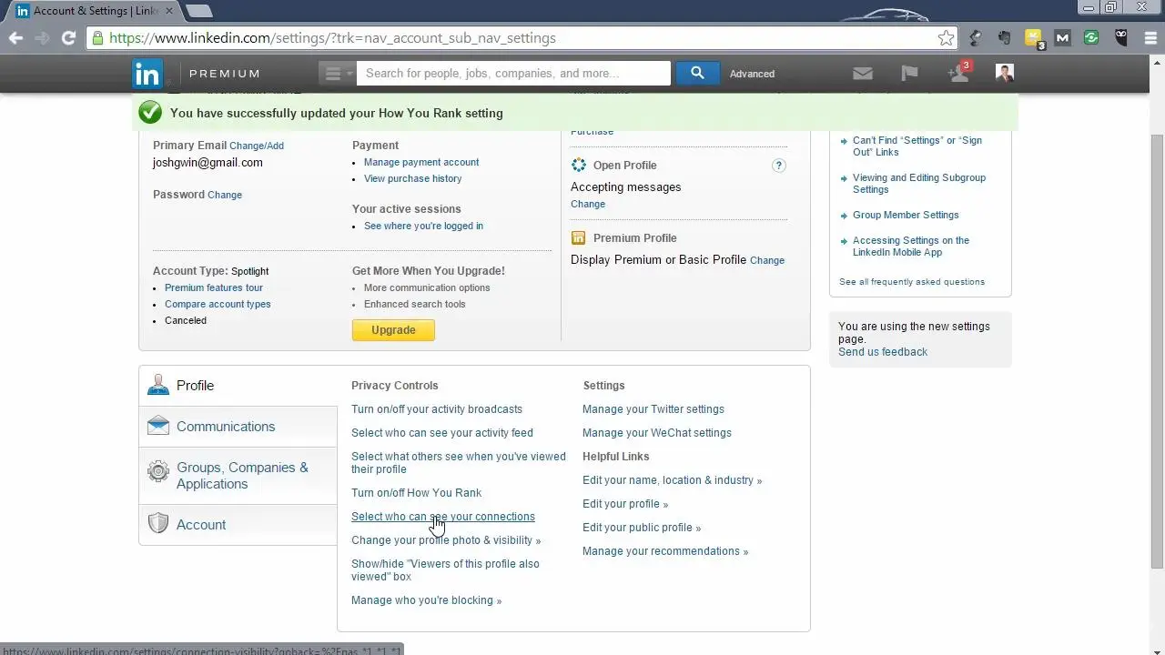Screen dimensions: 1165x655
Task: Open Accessing Settings on LinkedIn Mobile App
Action: pos(911,247)
